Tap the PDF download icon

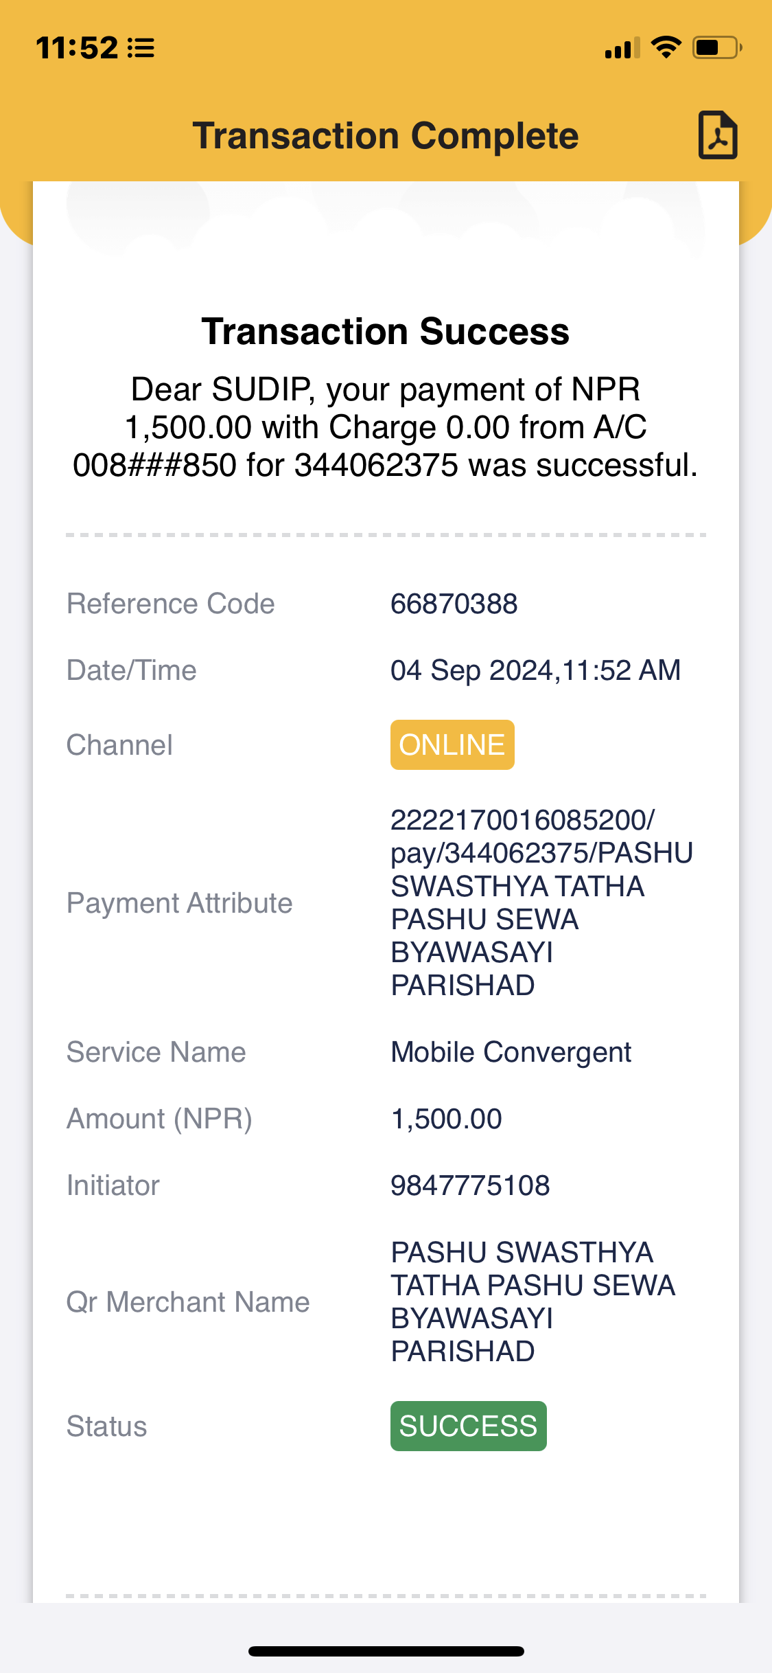coord(718,135)
